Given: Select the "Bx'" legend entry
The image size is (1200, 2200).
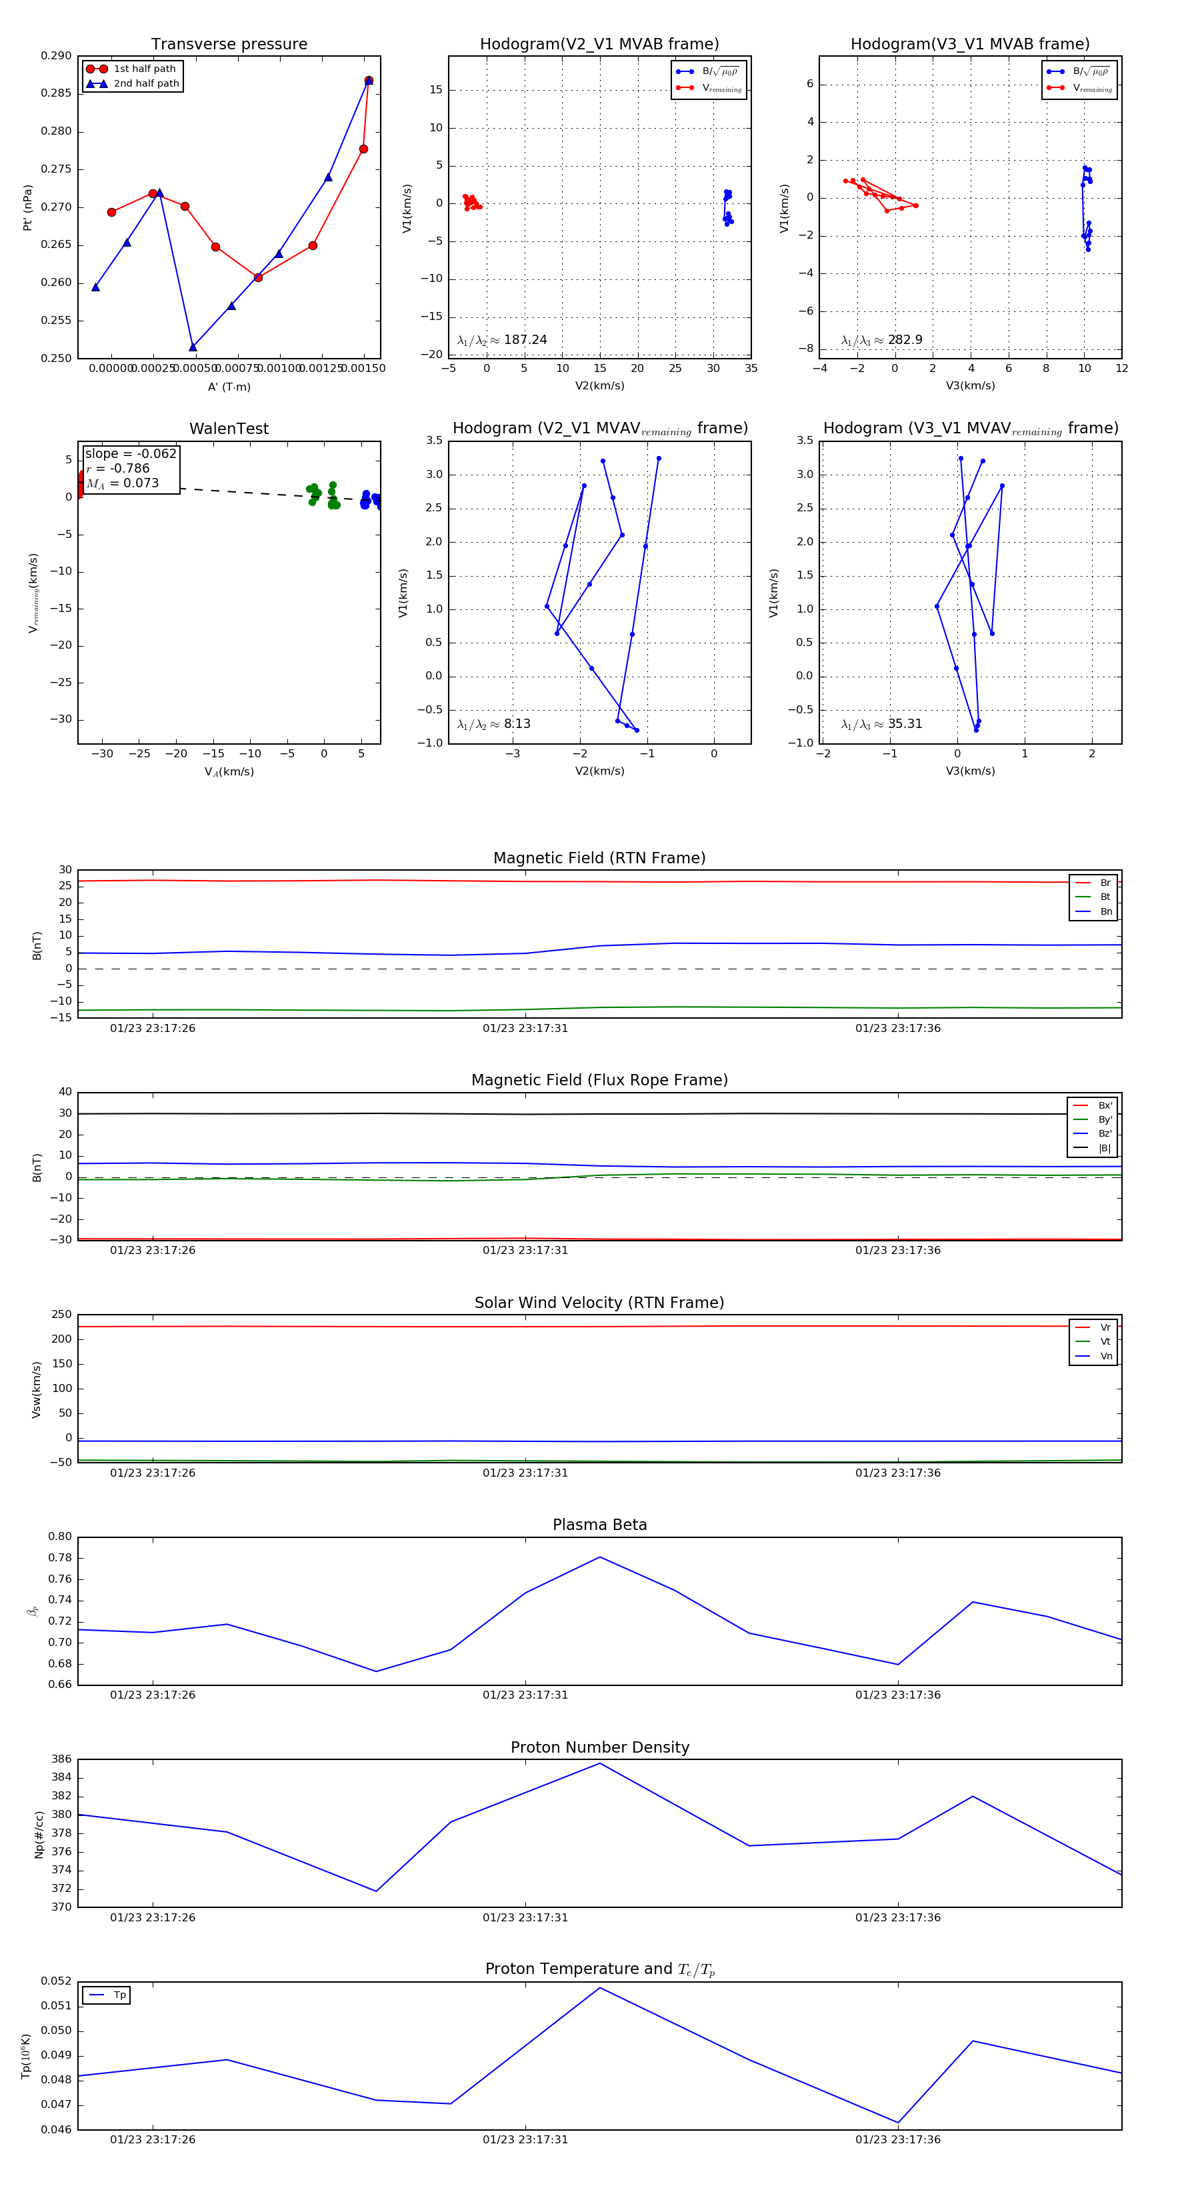Looking at the screenshot, I should pos(1093,1105).
